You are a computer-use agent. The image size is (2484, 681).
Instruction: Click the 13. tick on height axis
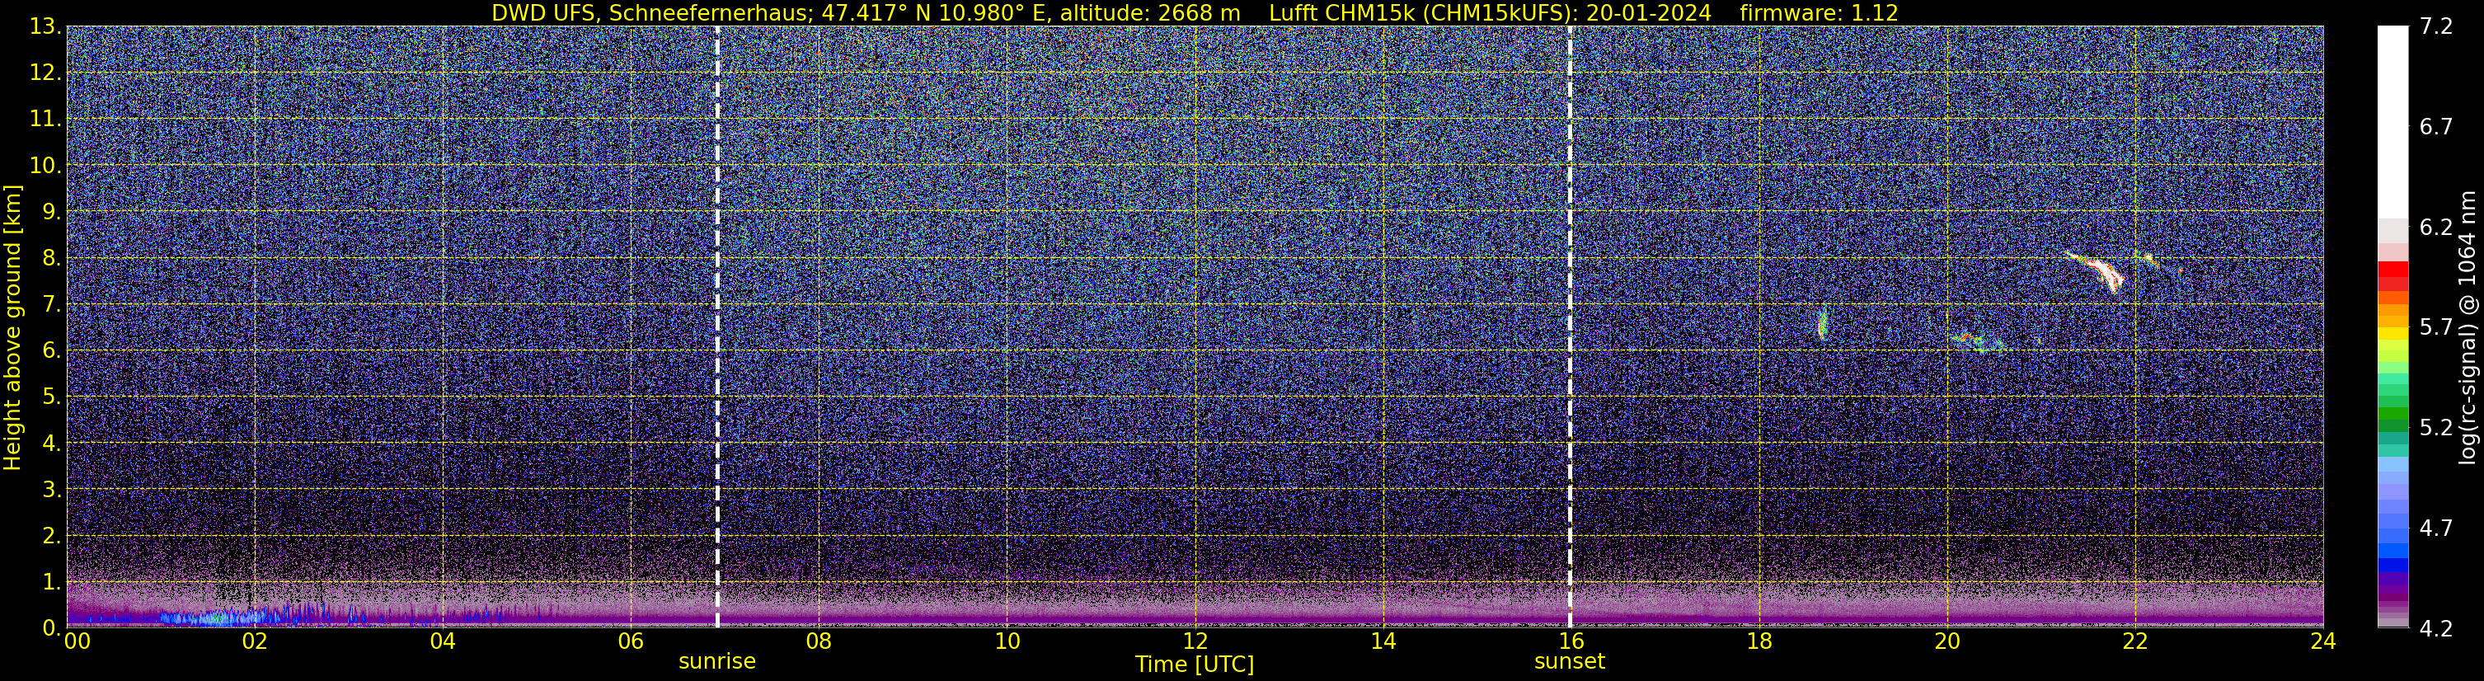pos(45,27)
